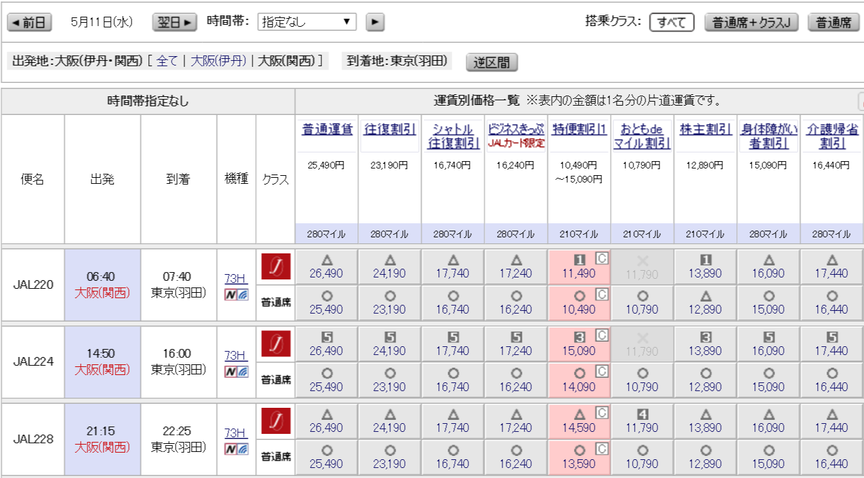
Task: Click the JAL224 flight number
Action: point(33,362)
